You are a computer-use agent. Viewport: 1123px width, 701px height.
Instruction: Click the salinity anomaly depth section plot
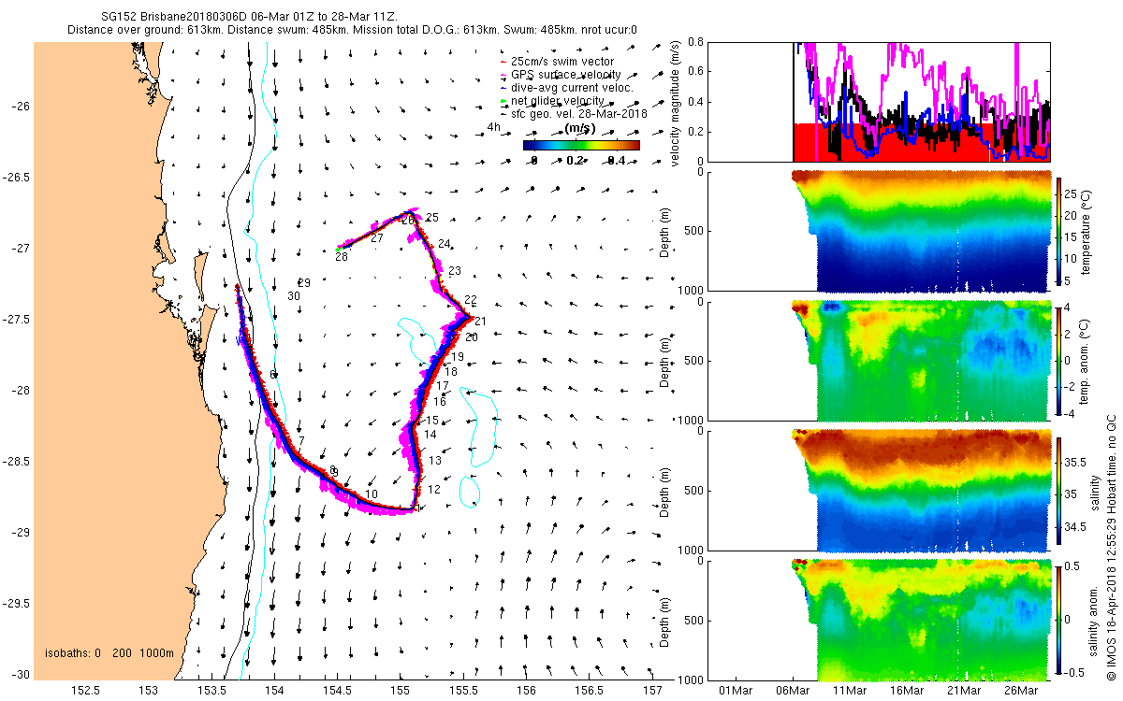coord(879,621)
